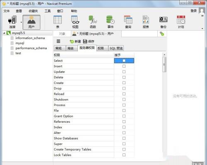Tick the Update privilege checkbox
The image size is (207, 165).
(x=124, y=72)
